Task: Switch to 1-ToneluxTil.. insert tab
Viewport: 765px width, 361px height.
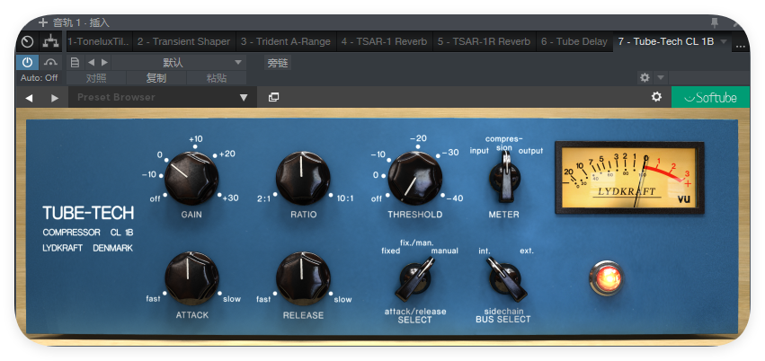Action: tap(99, 42)
